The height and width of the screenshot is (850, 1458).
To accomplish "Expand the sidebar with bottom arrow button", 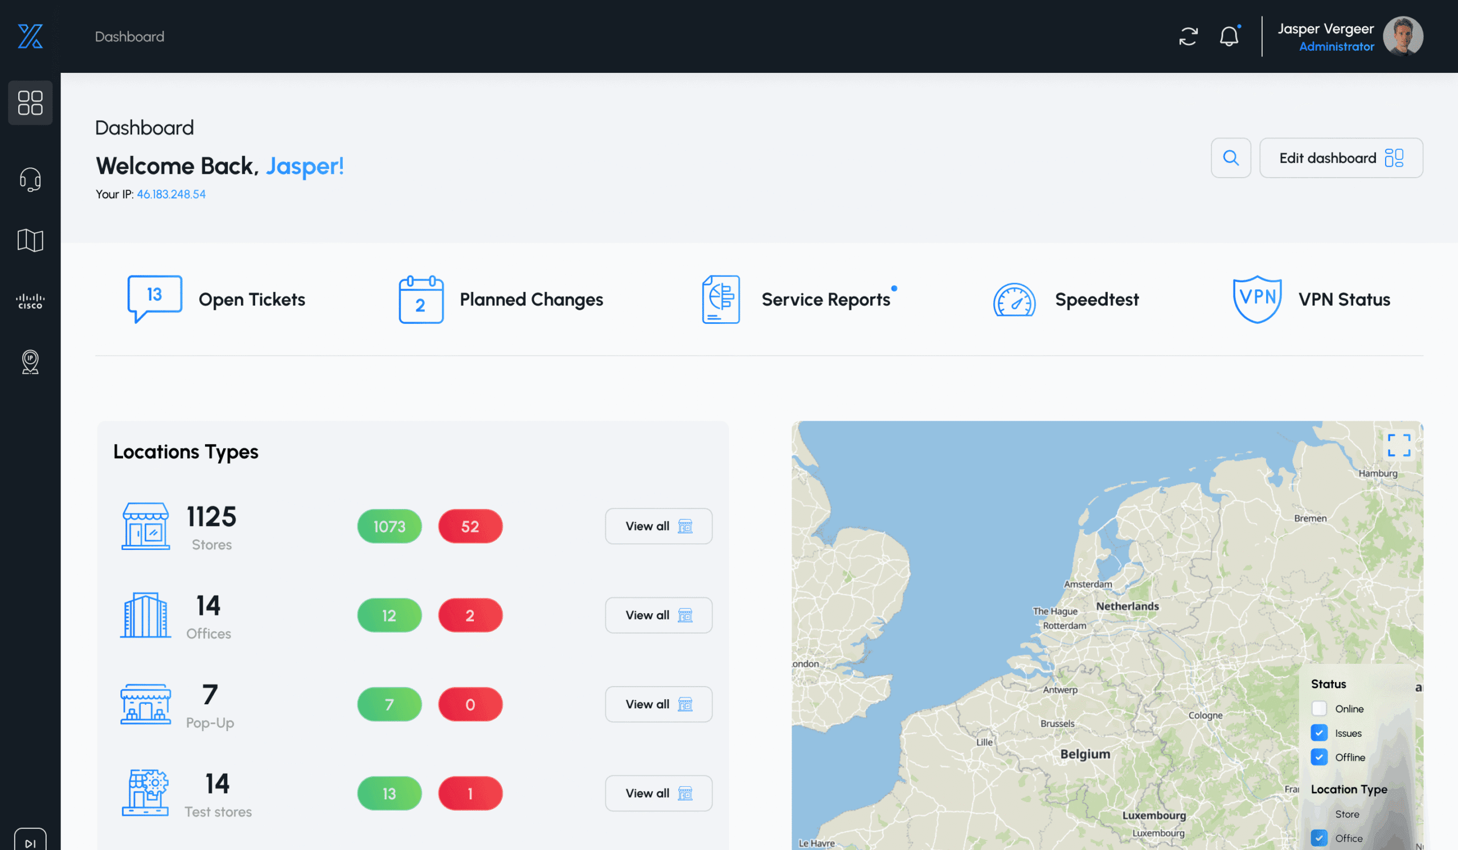I will click(30, 841).
